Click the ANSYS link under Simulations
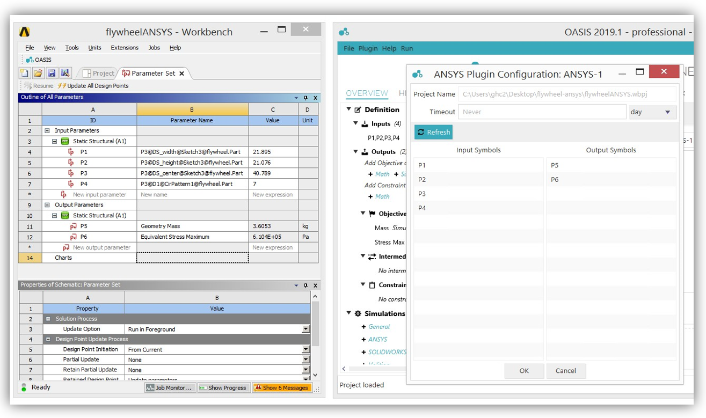 [x=377, y=339]
